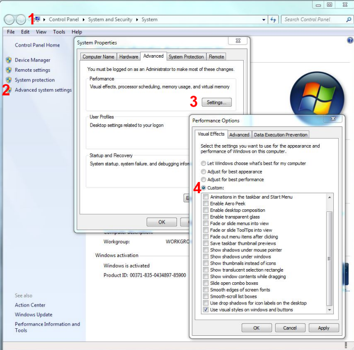Open Action Center link

point(30,305)
